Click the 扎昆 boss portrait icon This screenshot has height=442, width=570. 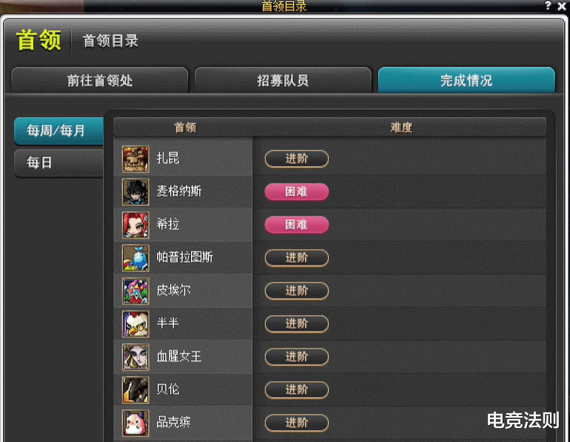click(x=135, y=159)
